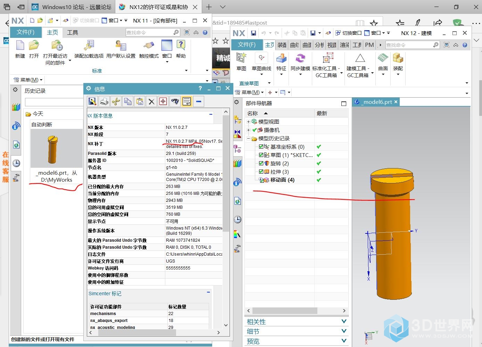Toggle the 摄像机 checkmark in the navigator
This screenshot has width=482, height=347.
click(255, 130)
